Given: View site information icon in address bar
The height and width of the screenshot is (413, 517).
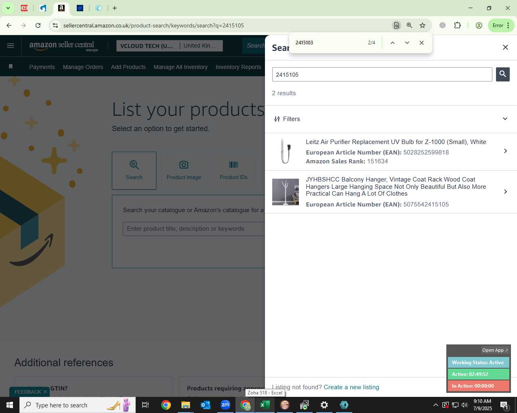Looking at the screenshot, I should tap(55, 25).
